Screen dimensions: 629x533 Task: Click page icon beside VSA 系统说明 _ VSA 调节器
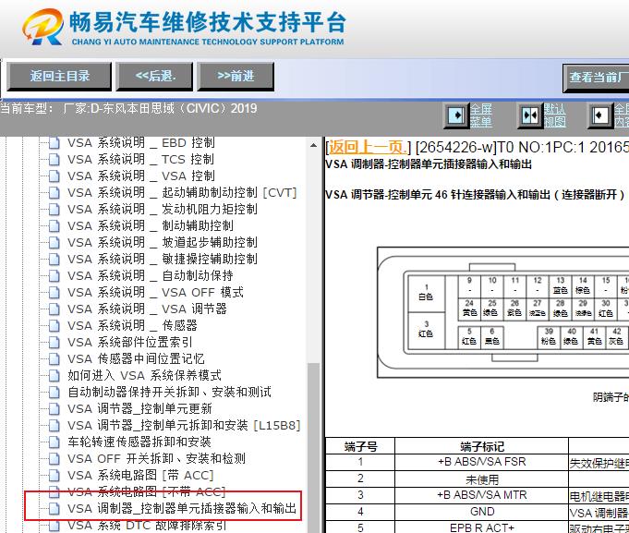tap(54, 309)
